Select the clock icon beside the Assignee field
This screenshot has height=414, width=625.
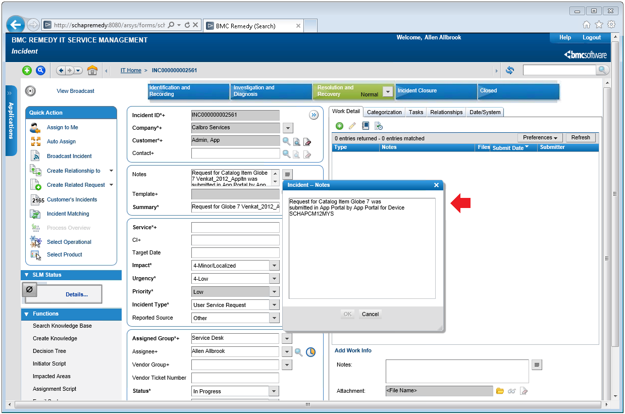click(x=311, y=352)
